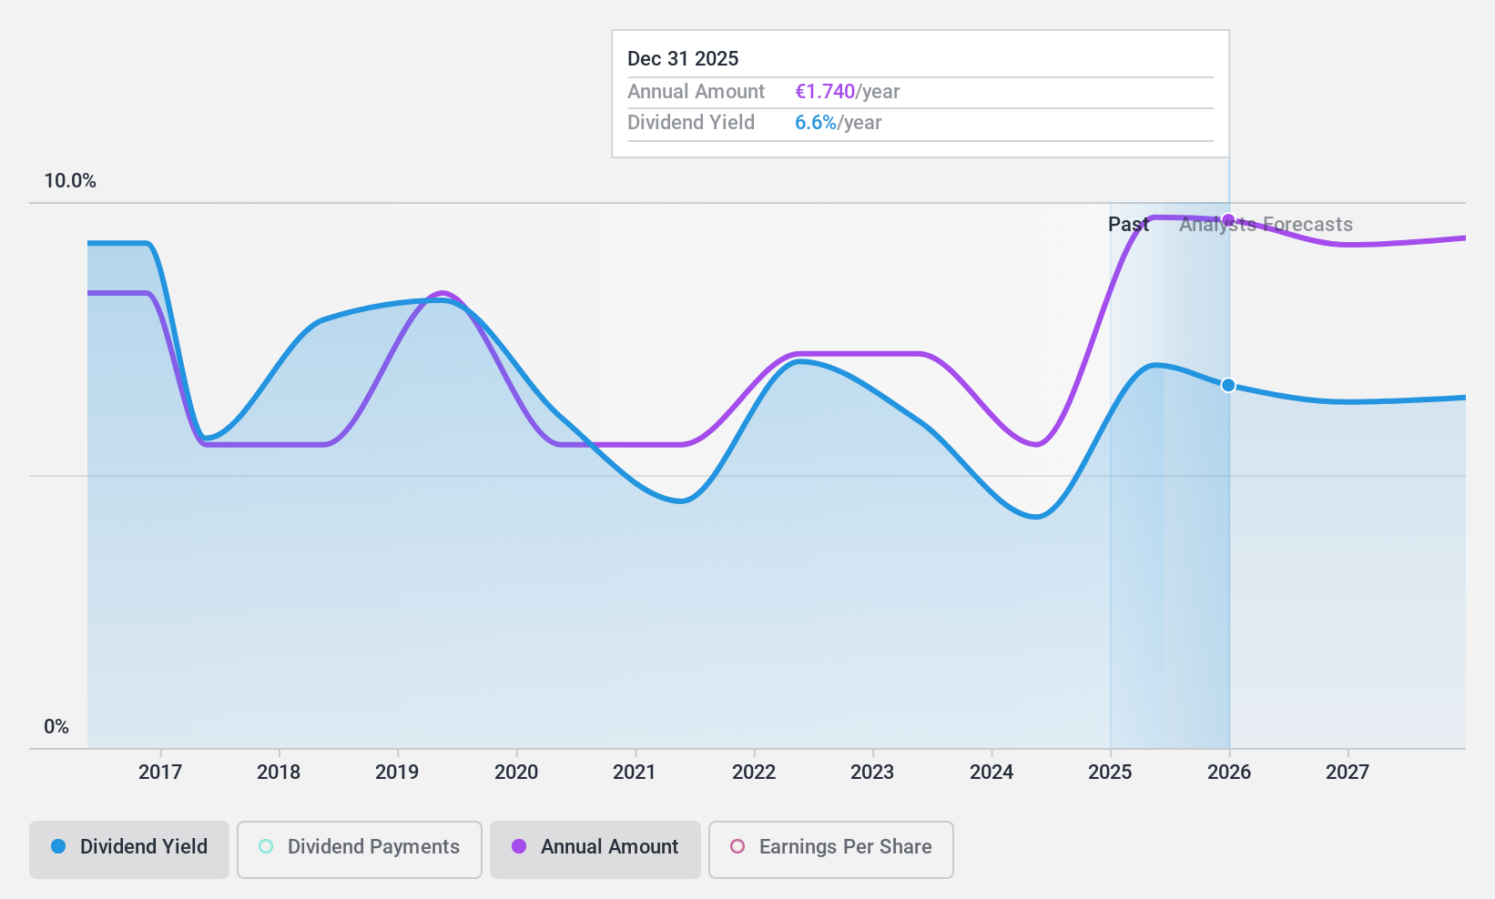Click the 'Dividend Yield' tooltip row label
The width and height of the screenshot is (1495, 899).
click(x=691, y=123)
